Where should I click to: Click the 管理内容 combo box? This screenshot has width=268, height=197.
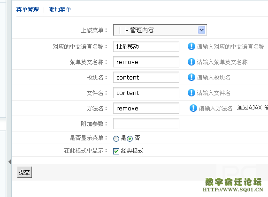(x=160, y=30)
